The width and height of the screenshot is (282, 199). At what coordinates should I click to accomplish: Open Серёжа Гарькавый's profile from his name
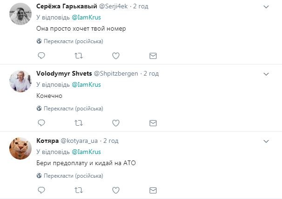point(64,6)
